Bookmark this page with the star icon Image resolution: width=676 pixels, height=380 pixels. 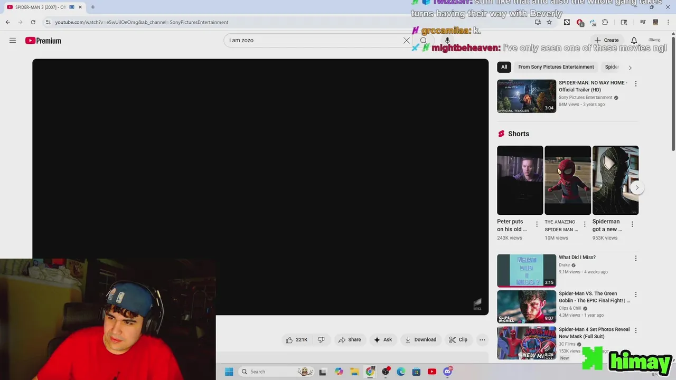click(x=549, y=22)
